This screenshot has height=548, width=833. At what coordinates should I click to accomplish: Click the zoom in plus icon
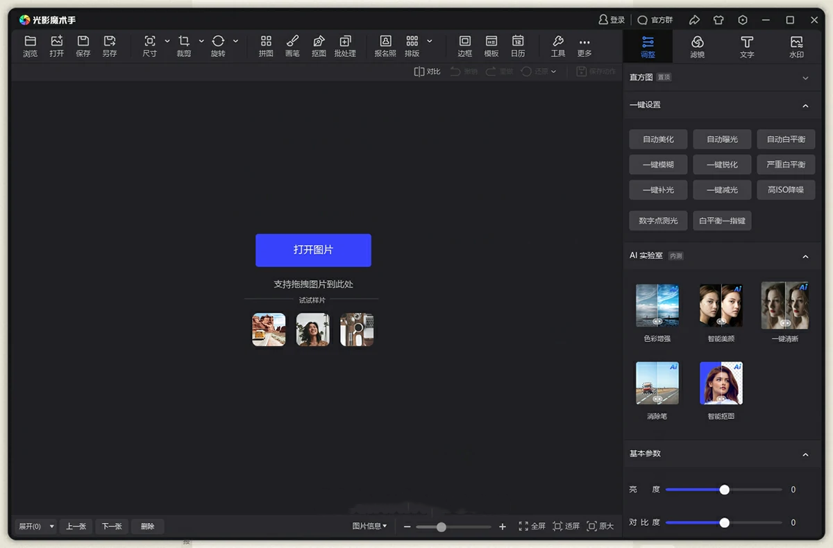pyautogui.click(x=503, y=527)
